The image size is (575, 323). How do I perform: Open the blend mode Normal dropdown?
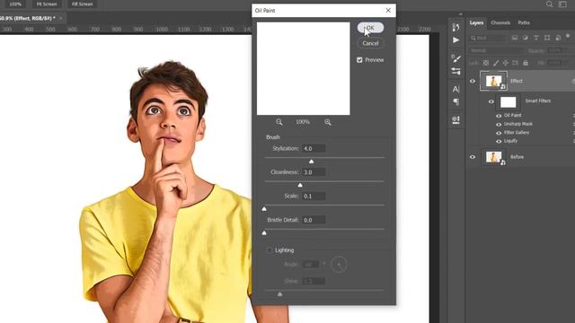click(497, 50)
